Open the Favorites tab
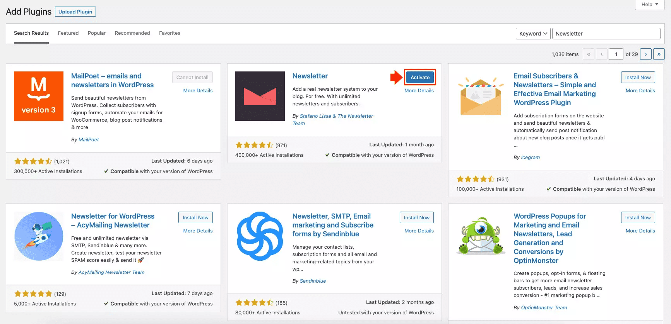Screen dimensions: 671x324 pos(169,33)
